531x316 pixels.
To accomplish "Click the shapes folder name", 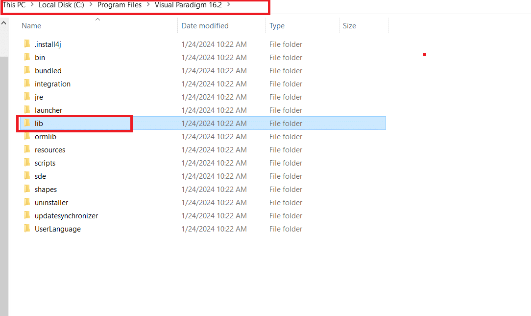I will pyautogui.click(x=46, y=190).
